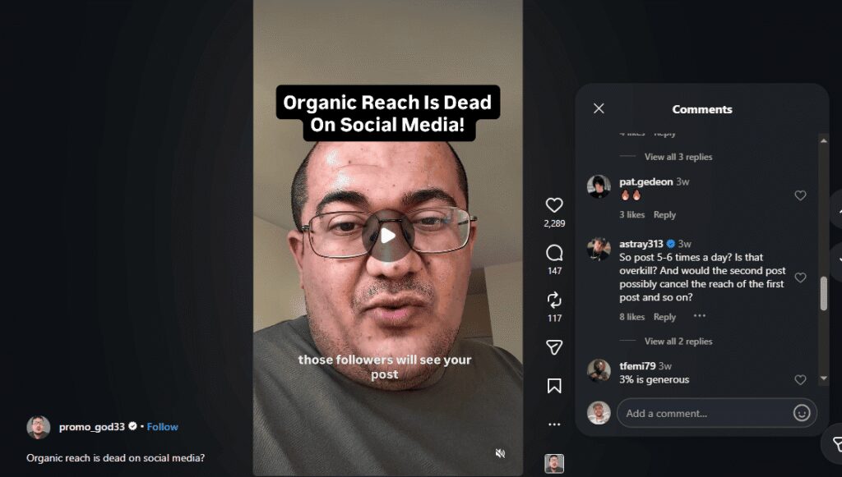
Task: Like astray313's comment
Action: click(800, 277)
